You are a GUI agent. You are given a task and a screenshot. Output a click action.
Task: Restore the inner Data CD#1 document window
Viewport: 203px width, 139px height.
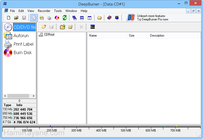pos(193,11)
